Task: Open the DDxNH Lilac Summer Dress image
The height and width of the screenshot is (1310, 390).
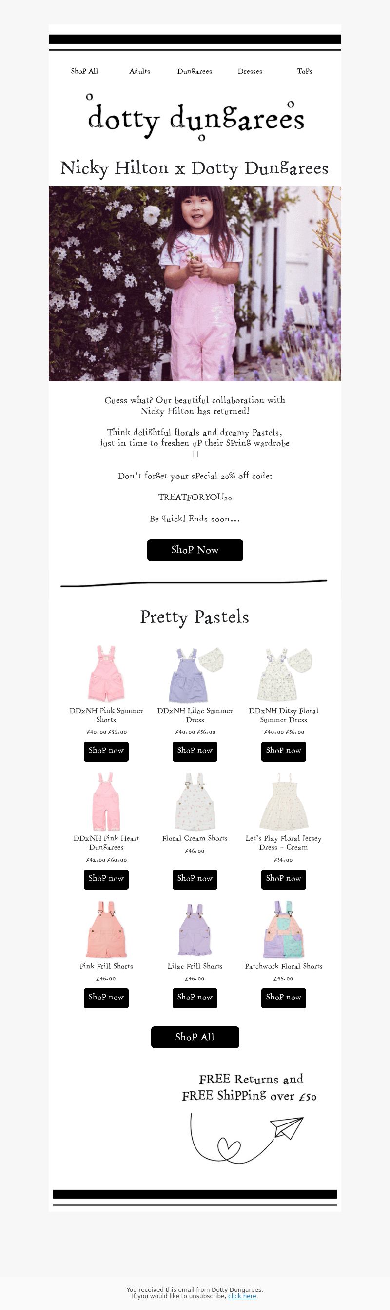Action: click(x=195, y=673)
